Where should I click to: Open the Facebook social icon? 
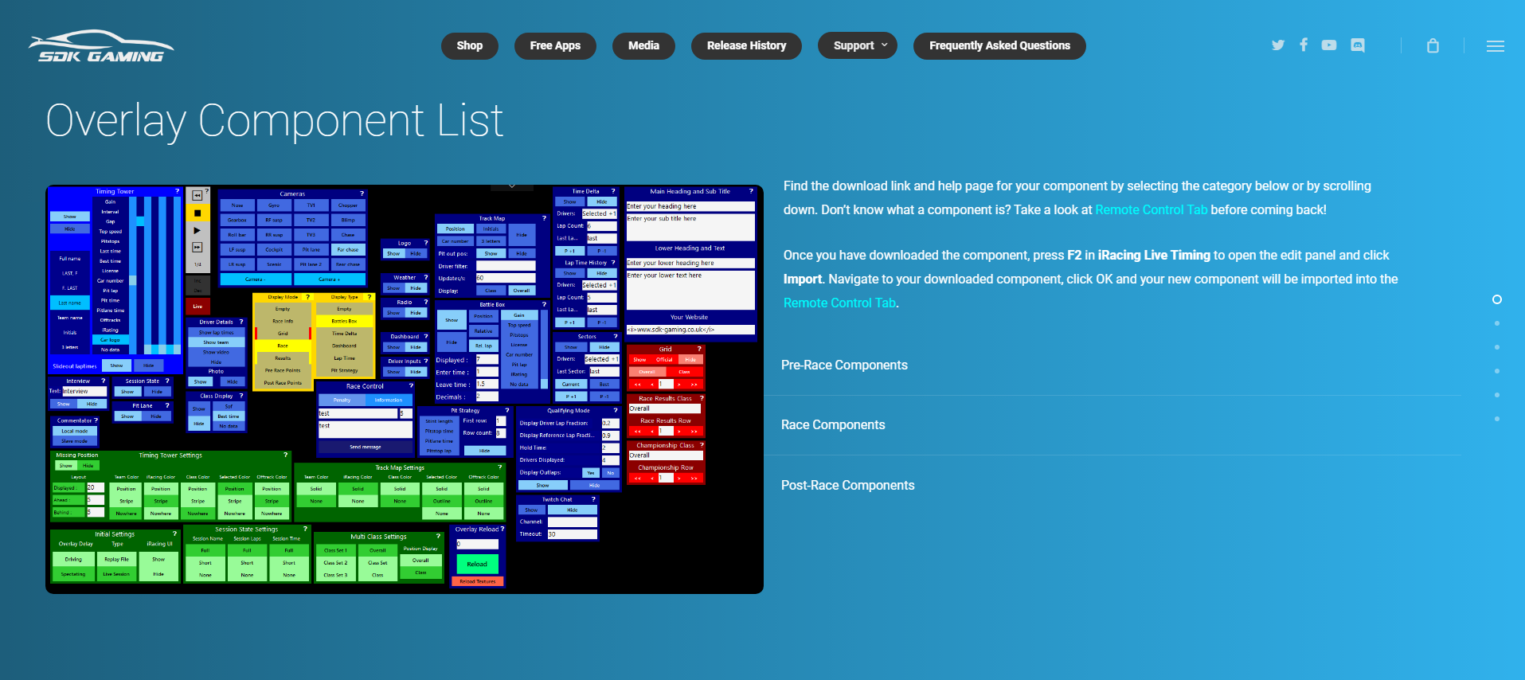coord(1304,45)
